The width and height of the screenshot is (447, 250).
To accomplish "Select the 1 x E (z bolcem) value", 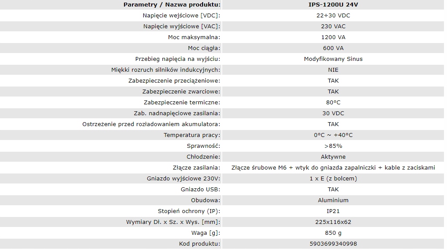I will (333, 179).
